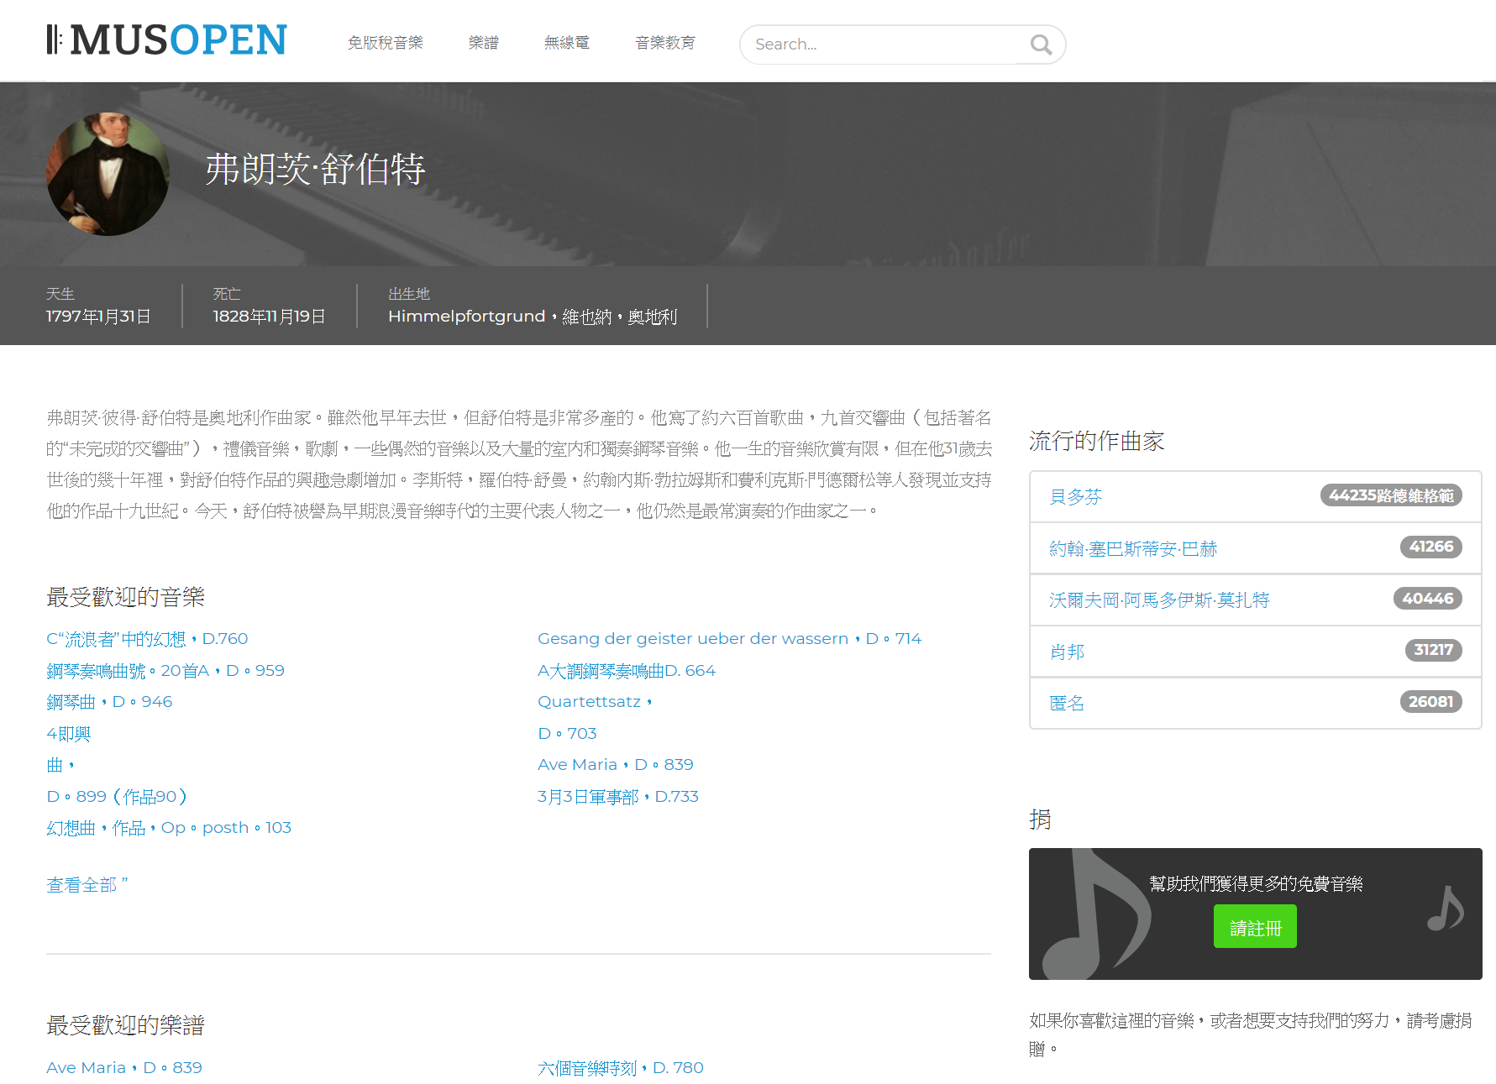This screenshot has height=1084, width=1496.
Task: Click the 31217 count badge
Action: [x=1433, y=650]
